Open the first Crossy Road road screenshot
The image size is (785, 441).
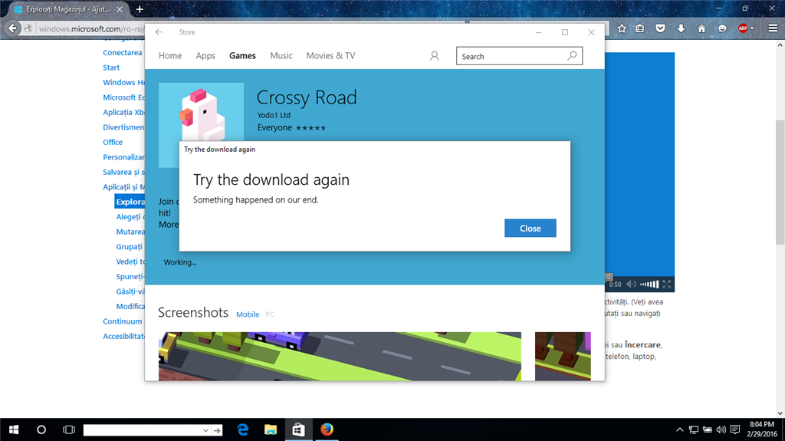click(x=340, y=356)
